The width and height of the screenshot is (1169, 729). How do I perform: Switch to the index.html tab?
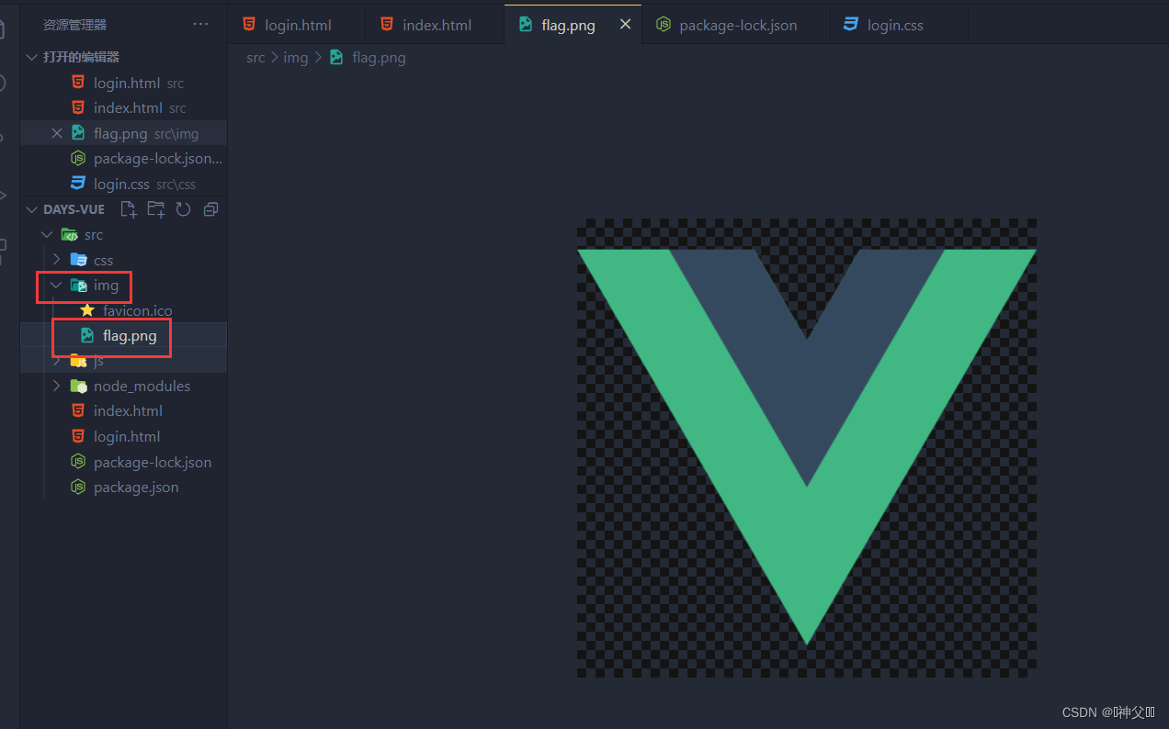pyautogui.click(x=435, y=25)
